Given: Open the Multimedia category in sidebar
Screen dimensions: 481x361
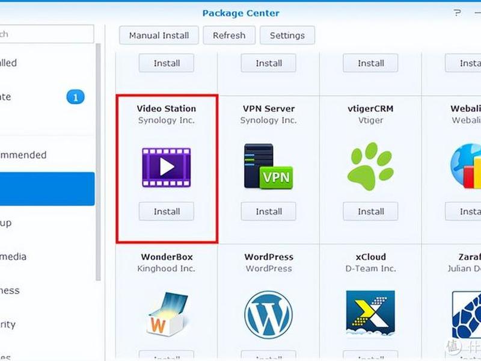Looking at the screenshot, I should pyautogui.click(x=46, y=257).
